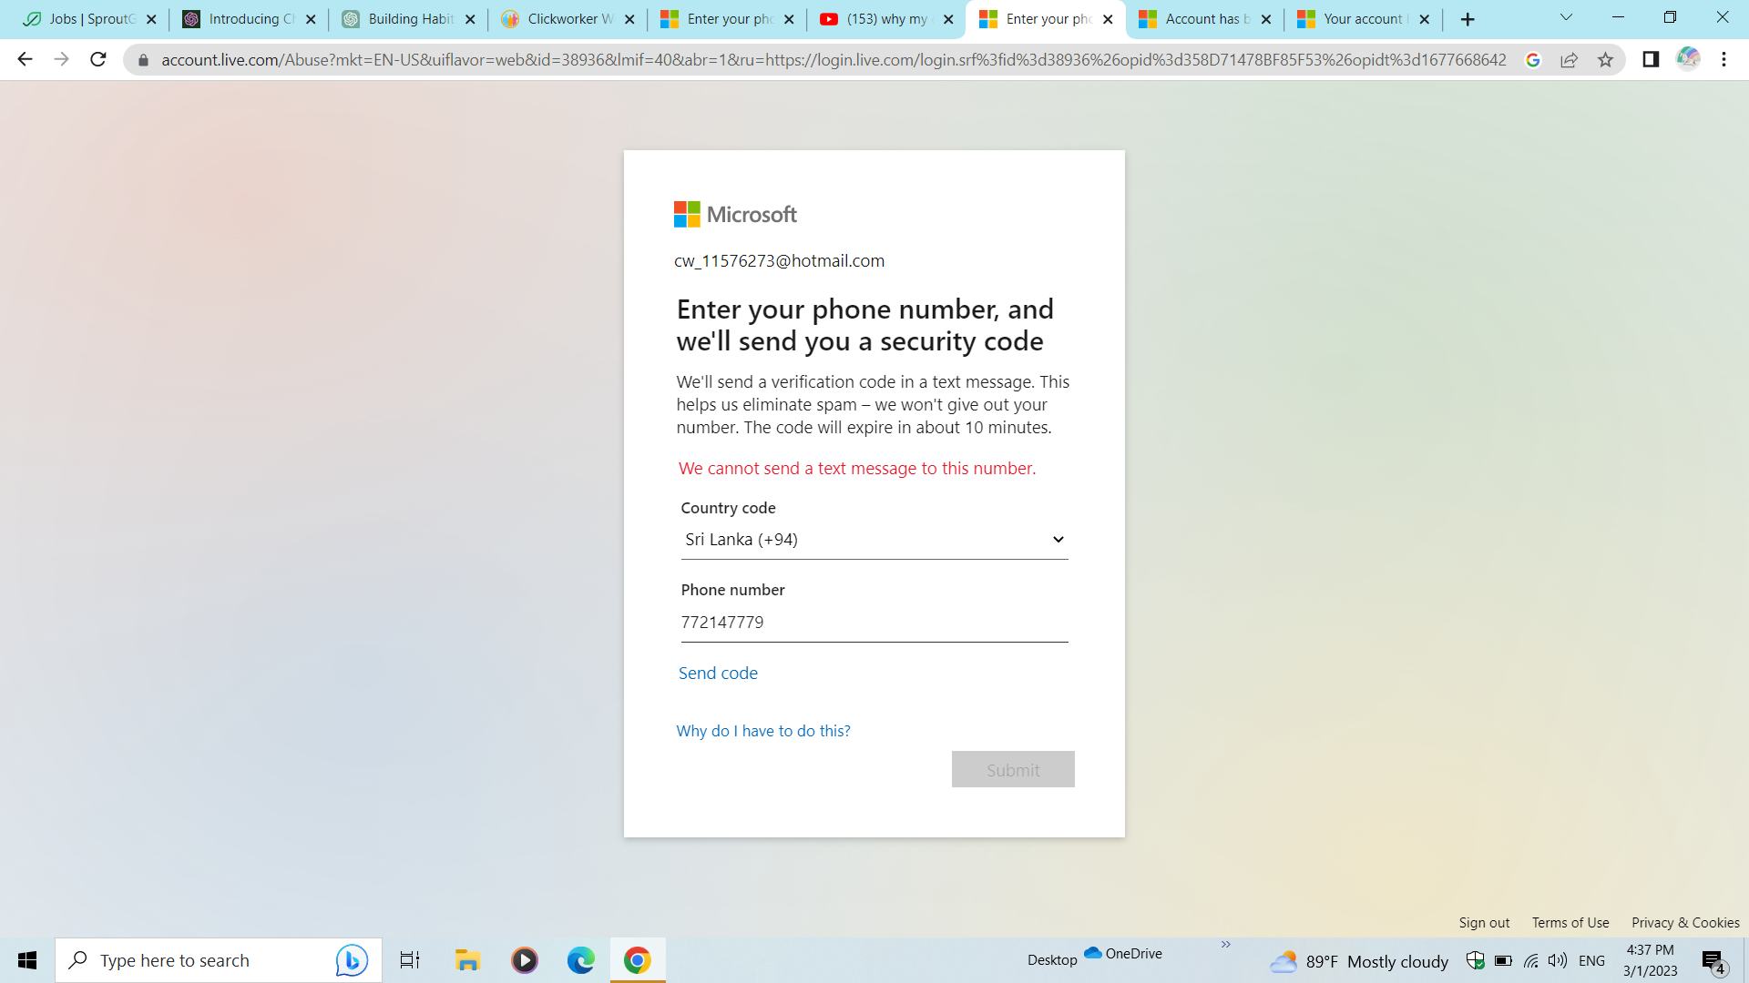Click the Microsoft logo

(x=735, y=214)
